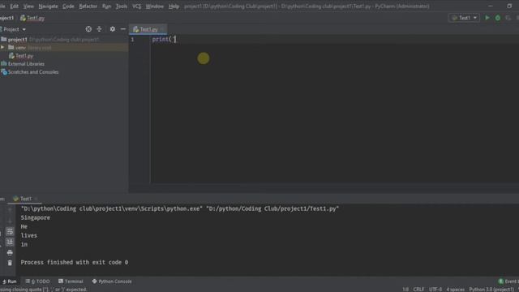
Task: Open the Python Console tool window
Action: [x=112, y=281]
